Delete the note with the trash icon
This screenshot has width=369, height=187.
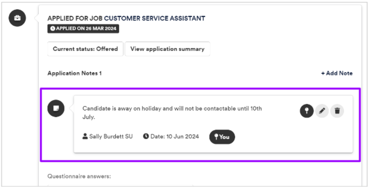337,111
